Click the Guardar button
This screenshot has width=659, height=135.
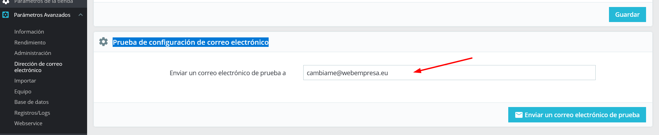click(627, 15)
